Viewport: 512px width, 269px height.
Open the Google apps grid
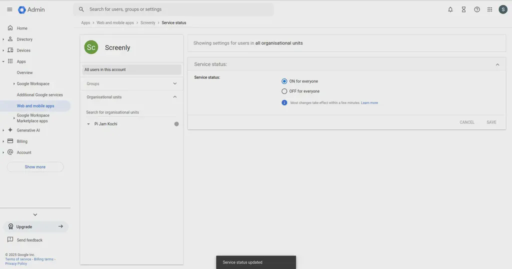(x=490, y=9)
